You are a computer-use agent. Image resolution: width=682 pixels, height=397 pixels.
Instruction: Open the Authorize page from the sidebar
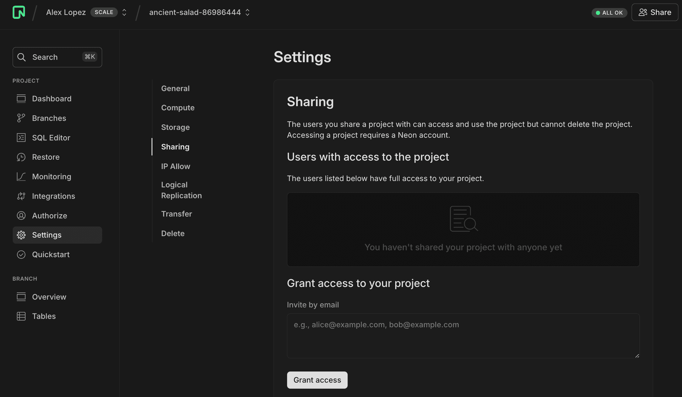coord(50,215)
